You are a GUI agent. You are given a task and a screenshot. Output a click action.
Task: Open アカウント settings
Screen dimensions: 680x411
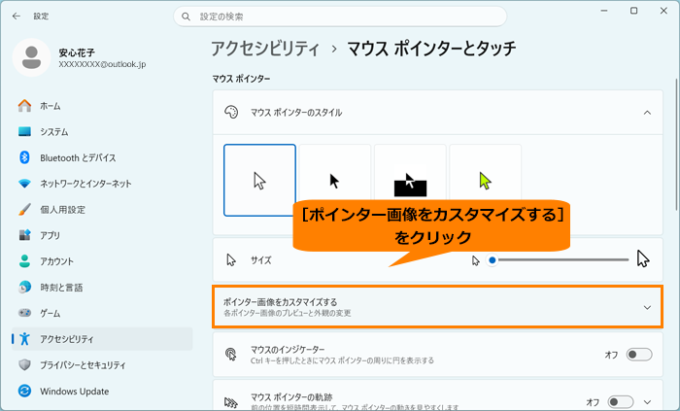[x=102, y=261]
